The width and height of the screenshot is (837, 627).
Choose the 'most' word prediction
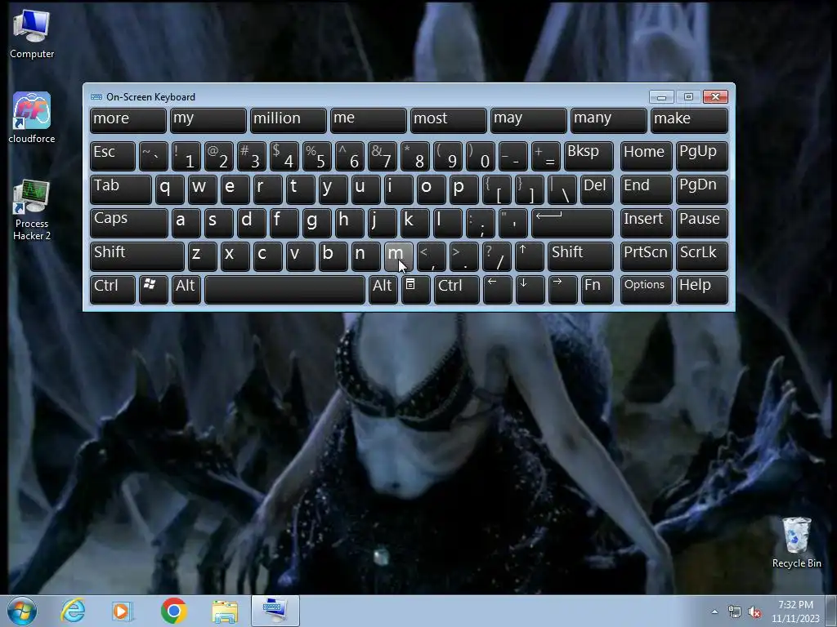point(449,121)
